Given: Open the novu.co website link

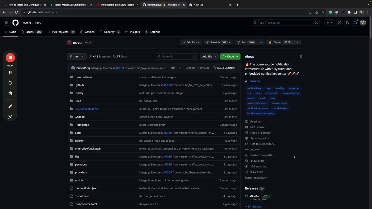Looking at the screenshot, I should [255, 81].
